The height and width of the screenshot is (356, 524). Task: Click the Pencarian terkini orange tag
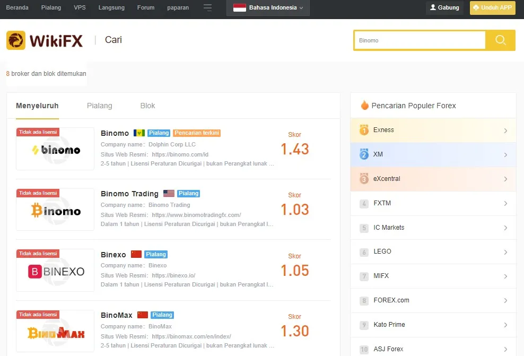(197, 133)
